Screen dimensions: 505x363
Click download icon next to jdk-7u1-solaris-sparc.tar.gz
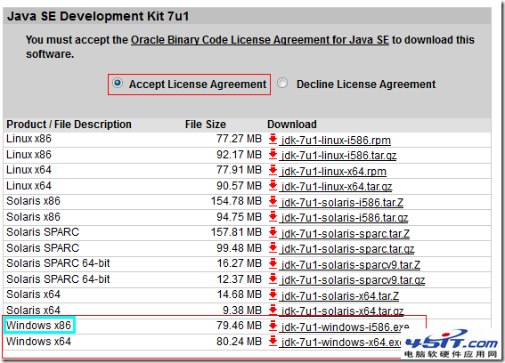[273, 248]
